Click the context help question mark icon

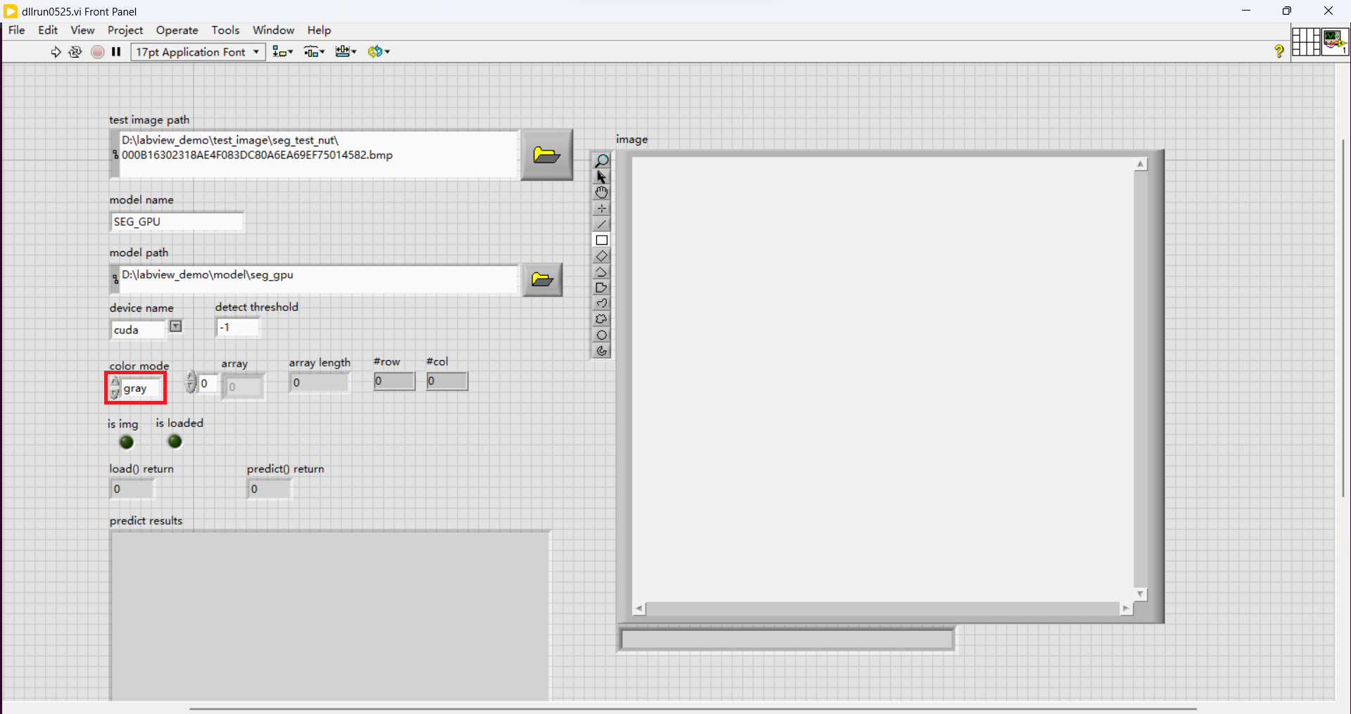[1279, 51]
